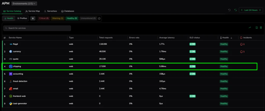Open the shipping service link
265x111 pixels.
point(17,66)
